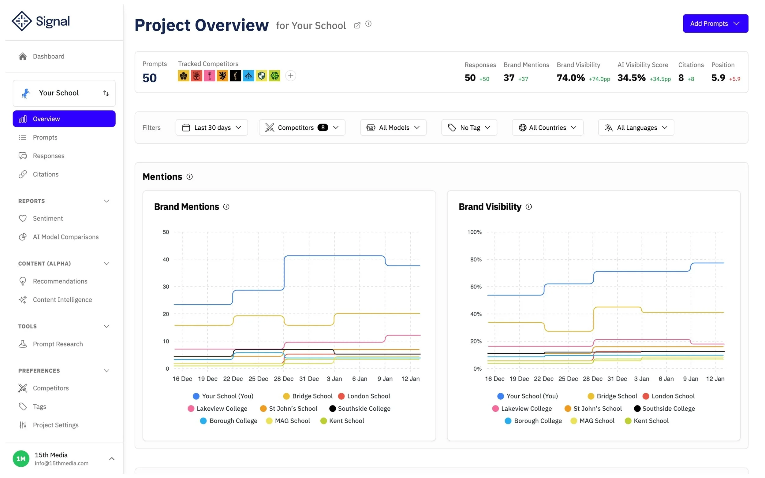Select the blue snowflake competitor logo

248,76
